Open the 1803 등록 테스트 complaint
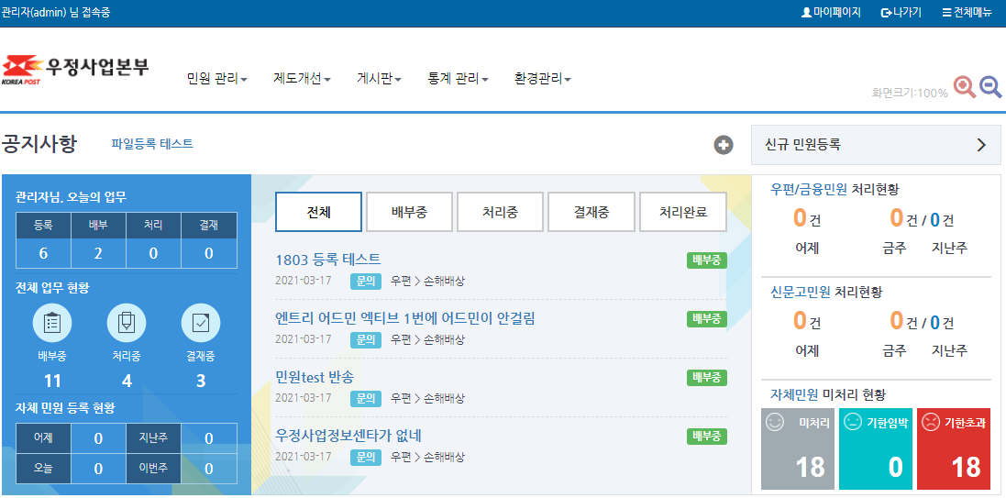Viewport: 1006px width, 498px height. pos(328,260)
